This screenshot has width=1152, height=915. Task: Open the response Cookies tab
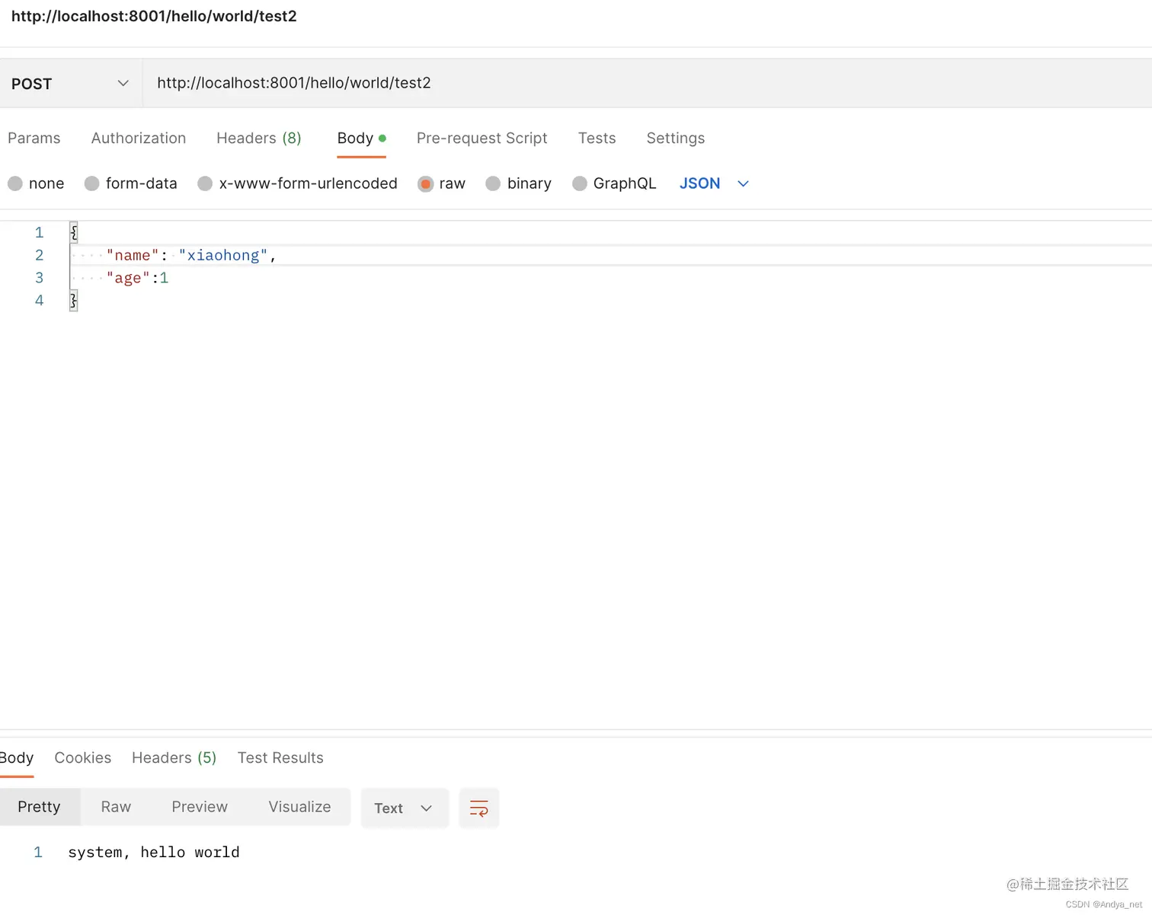coord(83,758)
